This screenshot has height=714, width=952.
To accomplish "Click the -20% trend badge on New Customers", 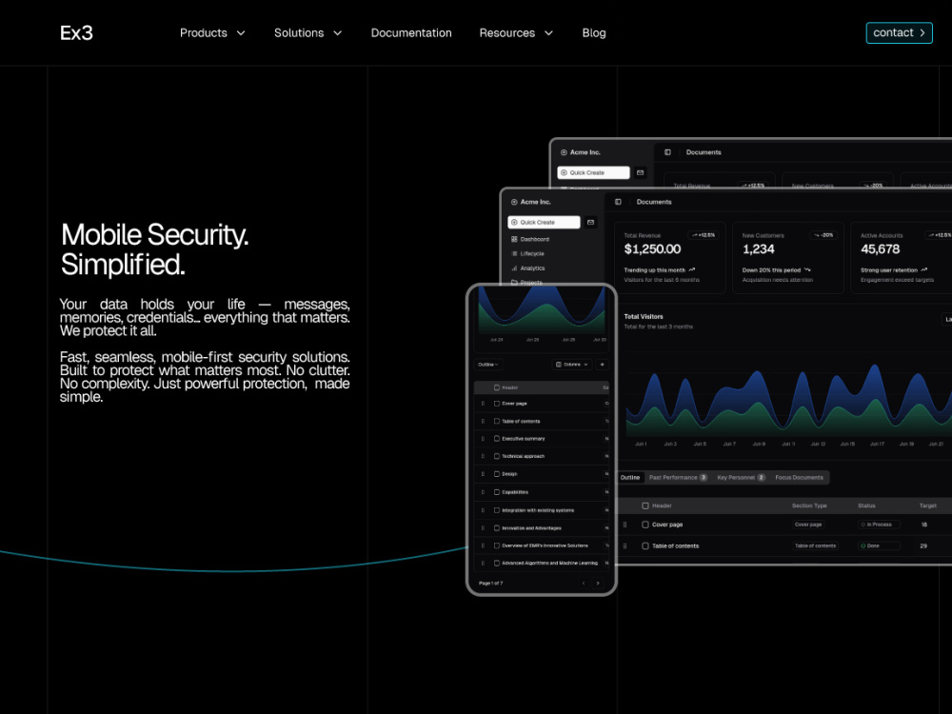I will pos(823,235).
